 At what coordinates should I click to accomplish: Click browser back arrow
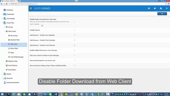(x=2, y=4)
